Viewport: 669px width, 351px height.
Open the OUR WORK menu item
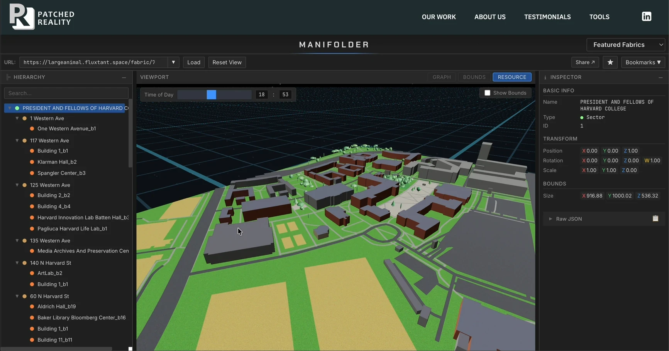coord(439,17)
